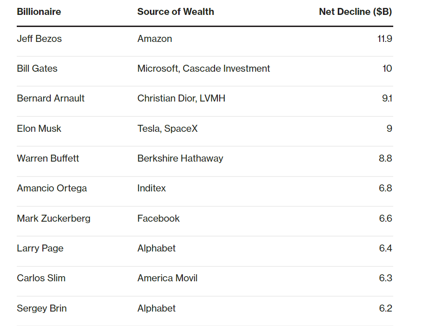423x326 pixels.
Task: Click the Source of Wealth header
Action: [x=175, y=12]
